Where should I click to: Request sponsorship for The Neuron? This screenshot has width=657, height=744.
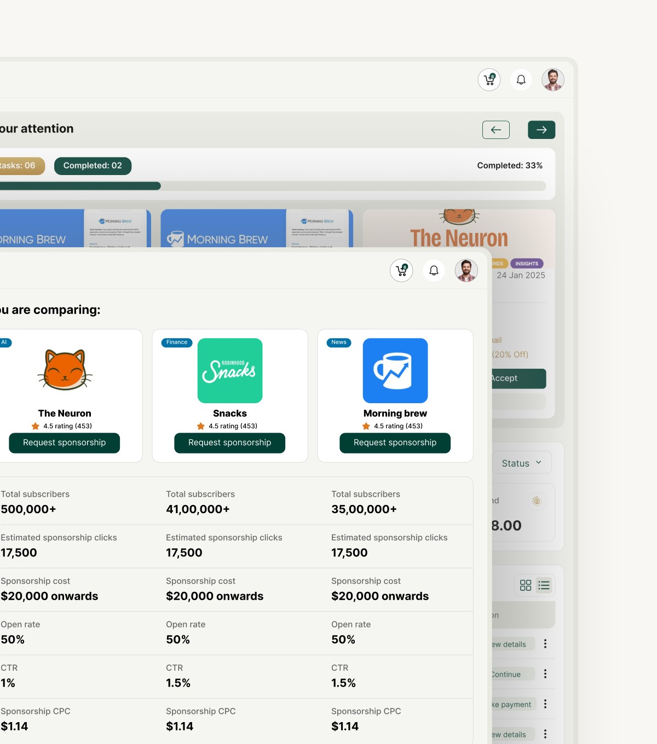click(x=65, y=443)
